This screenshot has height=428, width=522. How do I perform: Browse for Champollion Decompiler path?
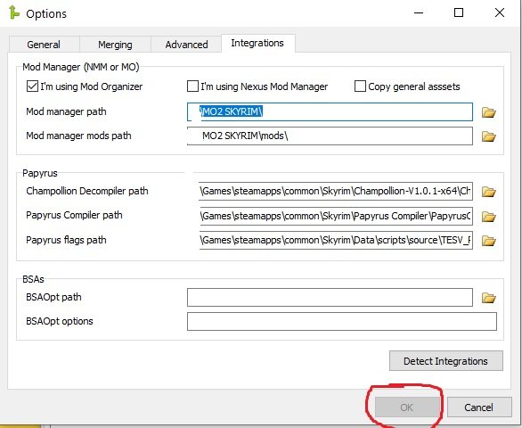(489, 192)
